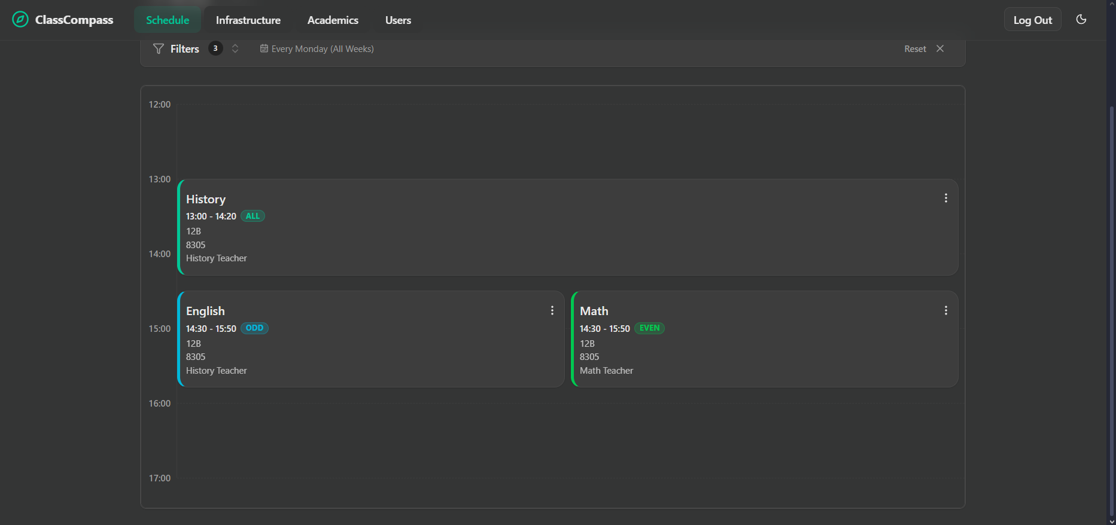The width and height of the screenshot is (1116, 525).
Task: Toggle dark mode with the moon icon
Action: pyautogui.click(x=1081, y=20)
